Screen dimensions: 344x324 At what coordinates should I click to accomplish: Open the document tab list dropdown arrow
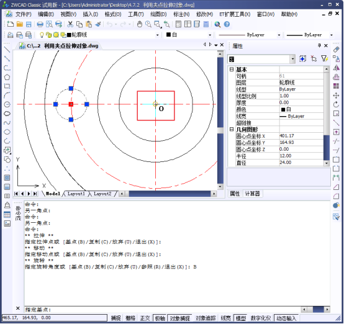[216, 45]
